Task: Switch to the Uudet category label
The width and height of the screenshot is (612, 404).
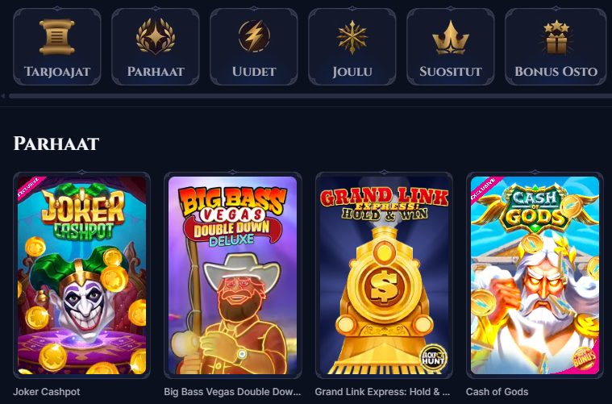Action: coord(254,72)
